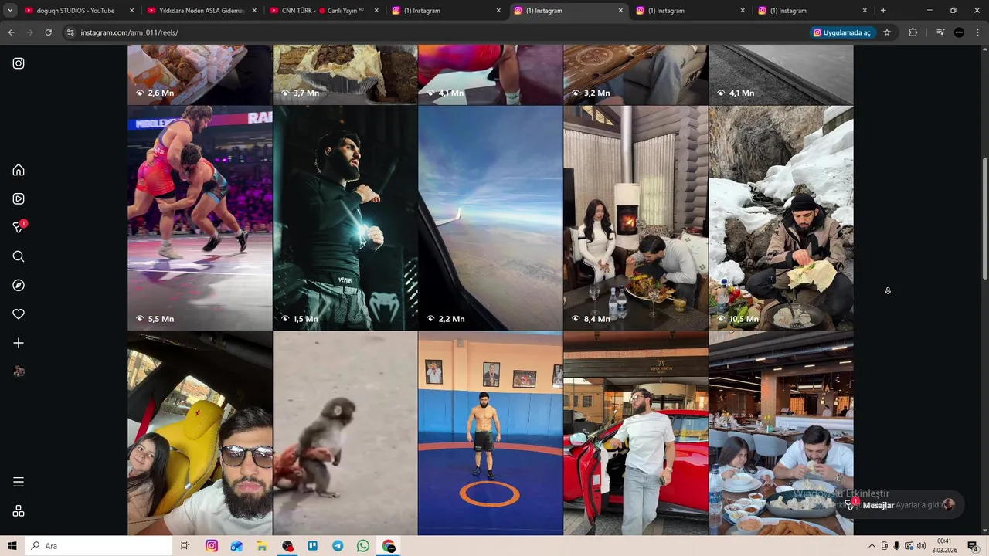Open Notifications heart icon
The image size is (989, 556).
coord(19,314)
